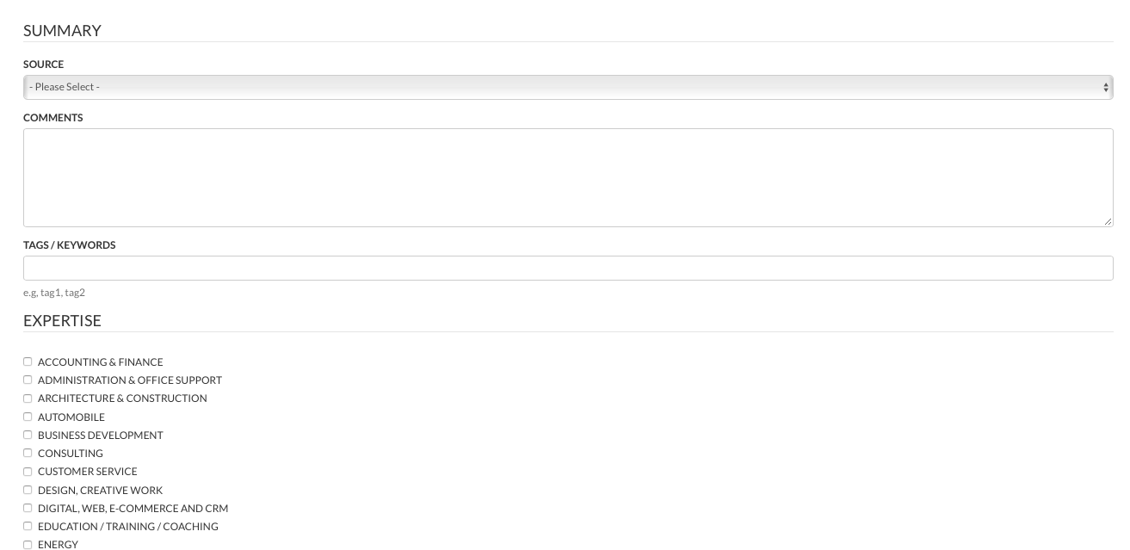Image resolution: width=1130 pixels, height=550 pixels.
Task: Tick the Energy expertise checkbox
Action: click(28, 544)
